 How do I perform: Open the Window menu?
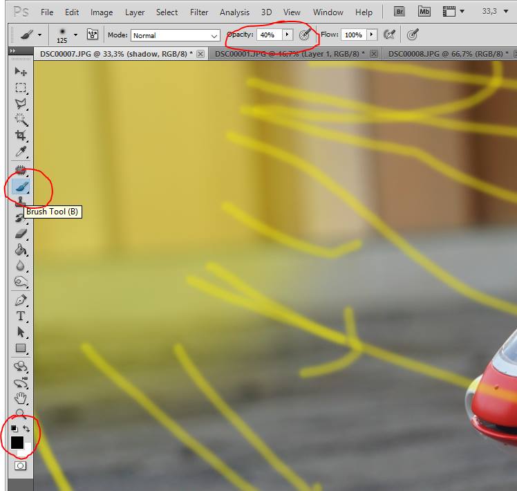[x=328, y=12]
